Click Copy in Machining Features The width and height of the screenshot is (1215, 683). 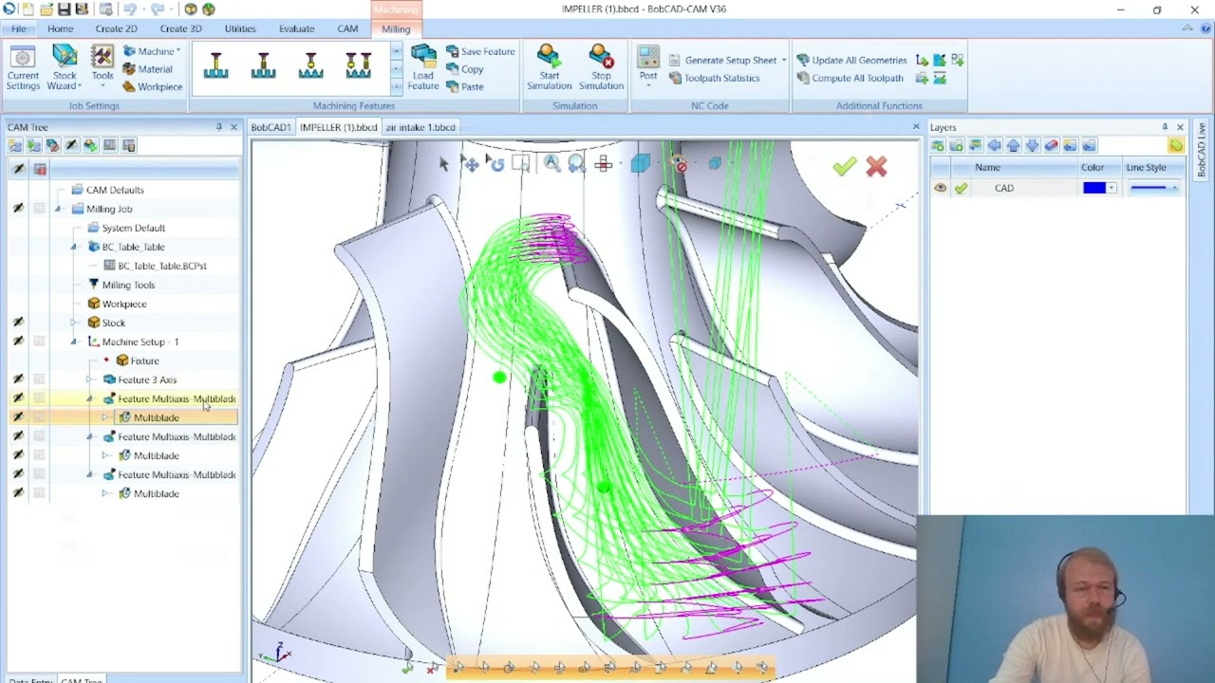[464, 68]
